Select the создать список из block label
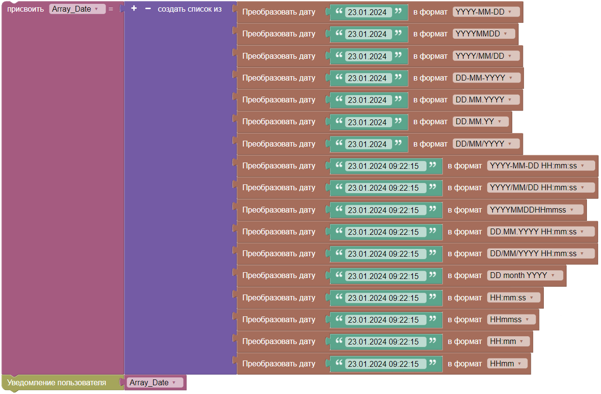 click(x=190, y=9)
